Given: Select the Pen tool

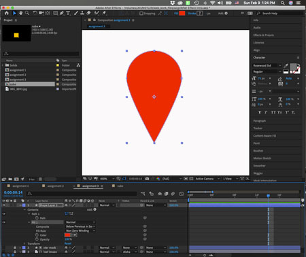Looking at the screenshot, I should pyautogui.click(x=62, y=13).
